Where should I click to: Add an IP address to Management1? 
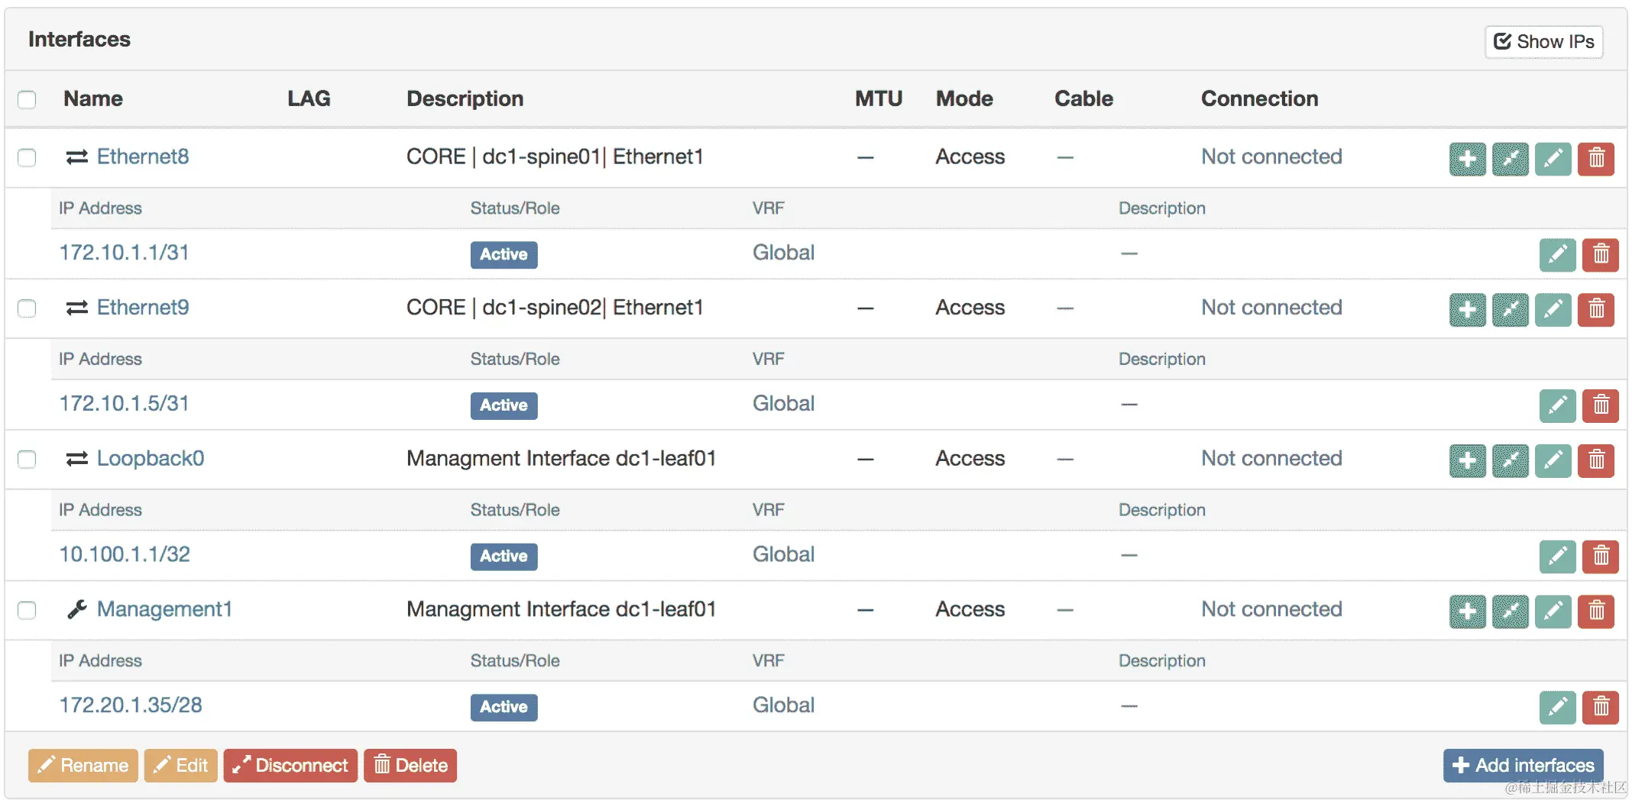click(x=1467, y=611)
